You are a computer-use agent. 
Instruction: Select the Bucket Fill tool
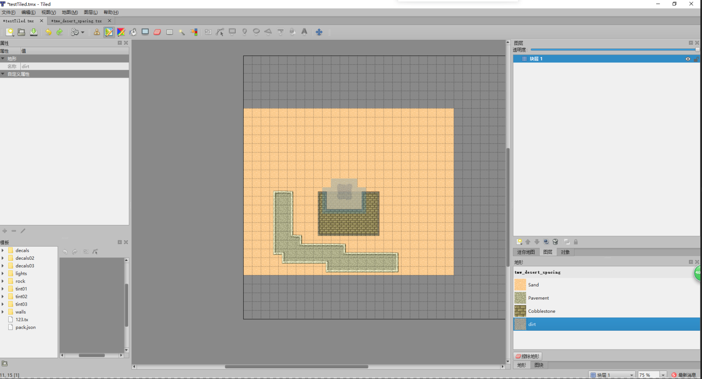click(x=133, y=32)
